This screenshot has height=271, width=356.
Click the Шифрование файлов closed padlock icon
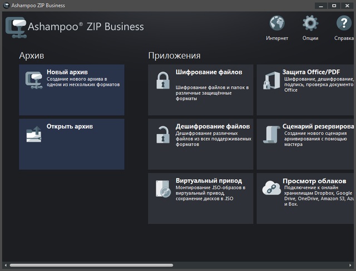163,80
